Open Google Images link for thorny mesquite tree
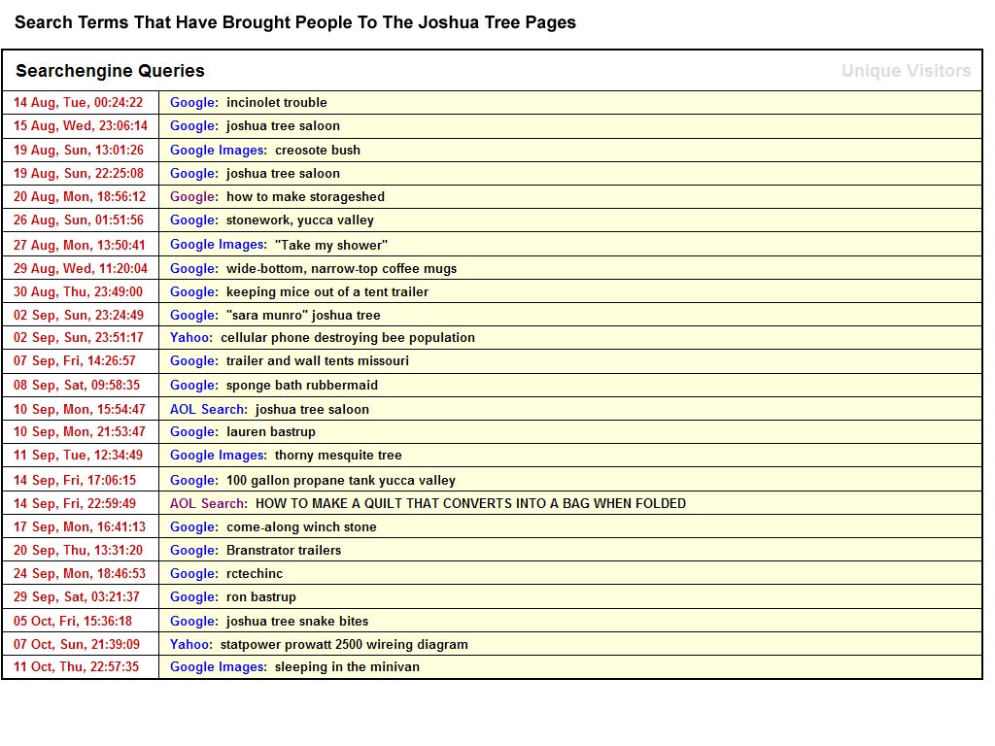This screenshot has height=746, width=995. (x=217, y=456)
